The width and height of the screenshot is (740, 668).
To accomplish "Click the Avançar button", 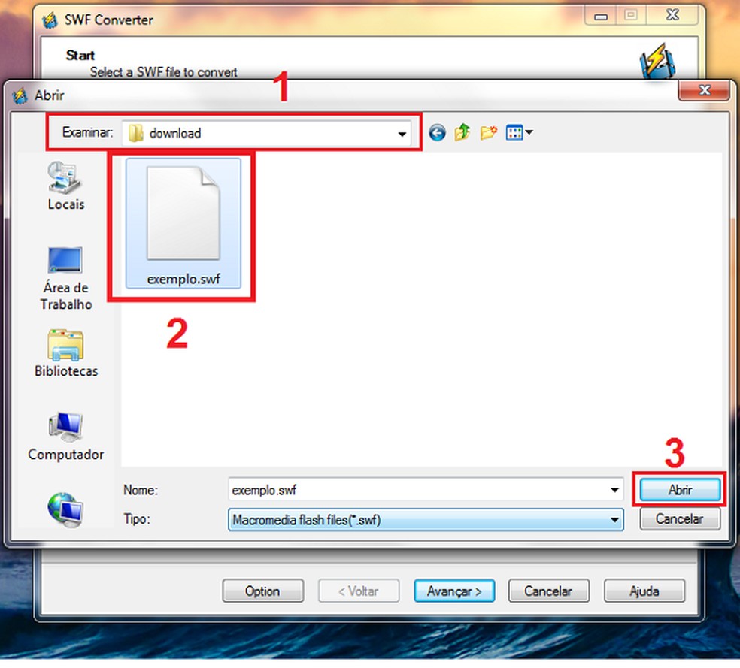I will pos(454,591).
